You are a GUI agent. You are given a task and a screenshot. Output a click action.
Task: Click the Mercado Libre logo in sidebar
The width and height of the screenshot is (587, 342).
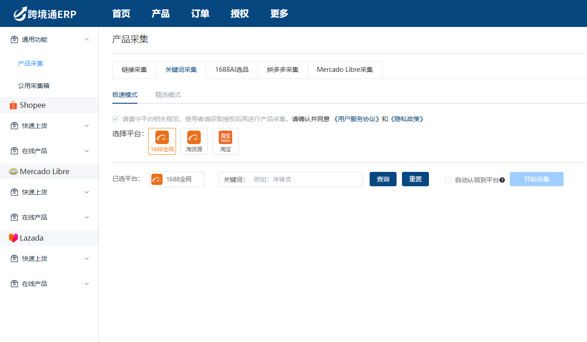click(x=13, y=171)
